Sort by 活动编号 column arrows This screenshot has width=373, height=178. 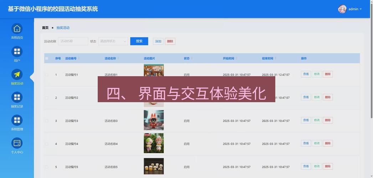click(x=79, y=58)
